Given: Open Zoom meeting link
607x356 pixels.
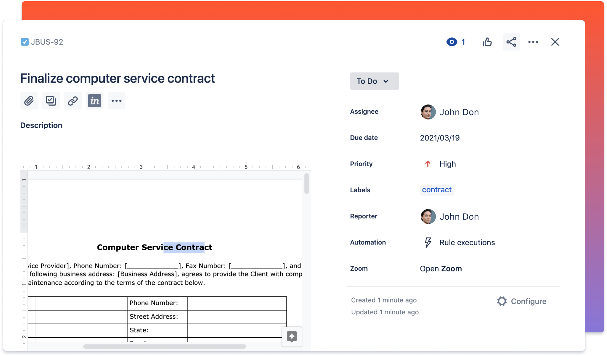Looking at the screenshot, I should click(440, 268).
